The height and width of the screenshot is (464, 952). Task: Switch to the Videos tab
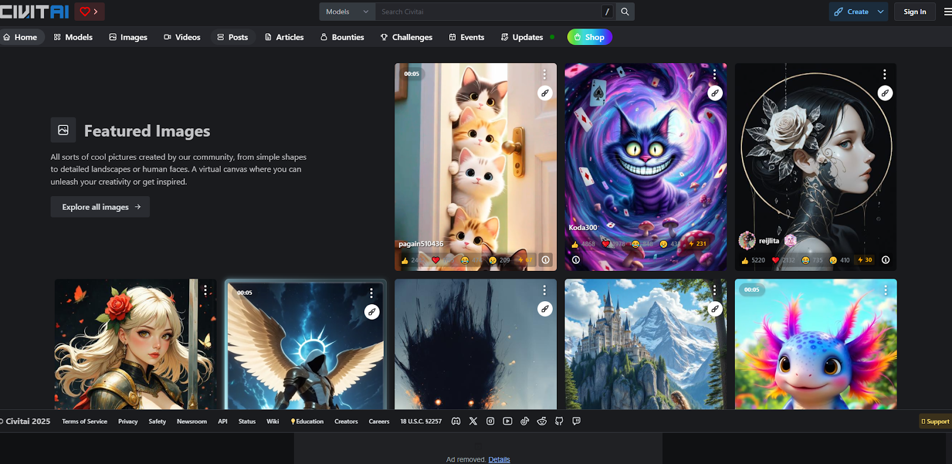(x=182, y=37)
